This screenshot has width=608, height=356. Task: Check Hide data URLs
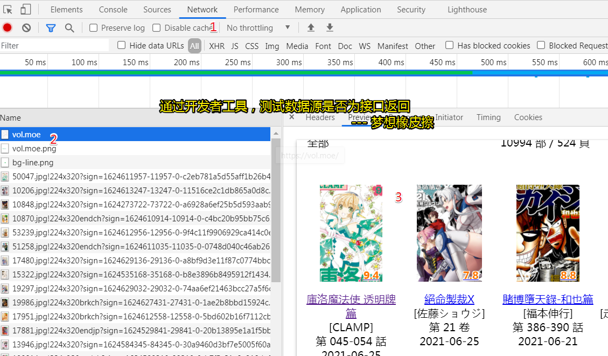click(x=121, y=45)
